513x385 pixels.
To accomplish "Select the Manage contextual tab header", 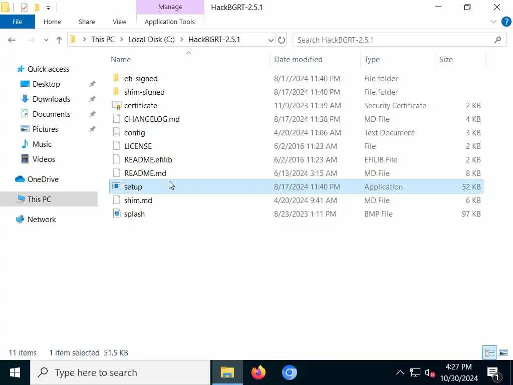I will (170, 7).
